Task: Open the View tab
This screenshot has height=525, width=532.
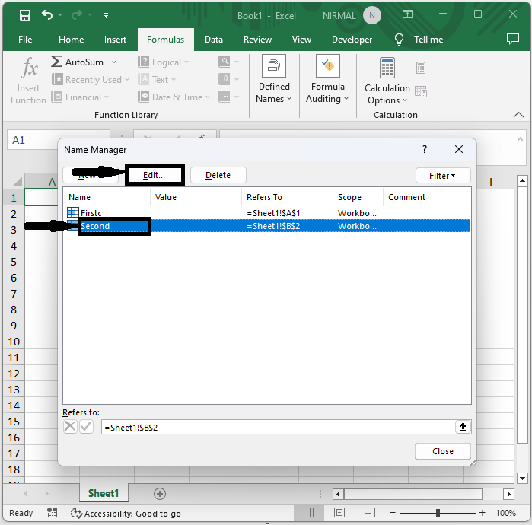Action: point(301,40)
